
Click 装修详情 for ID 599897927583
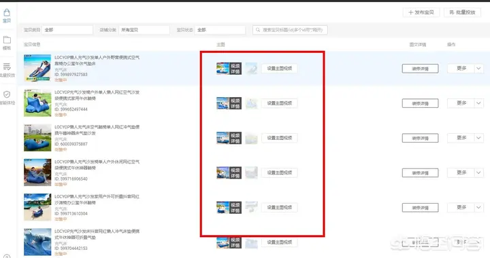pos(421,69)
